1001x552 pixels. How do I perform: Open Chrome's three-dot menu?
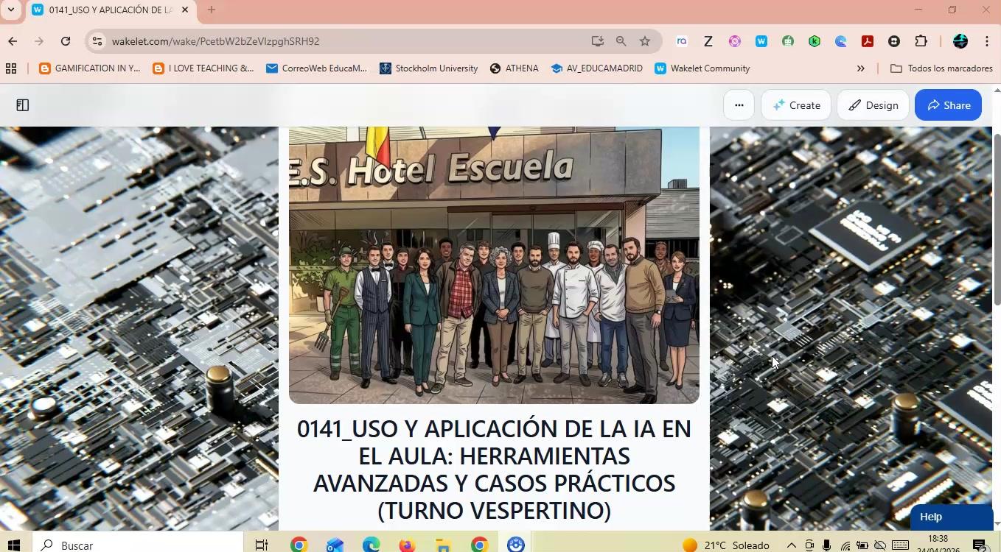pos(987,41)
